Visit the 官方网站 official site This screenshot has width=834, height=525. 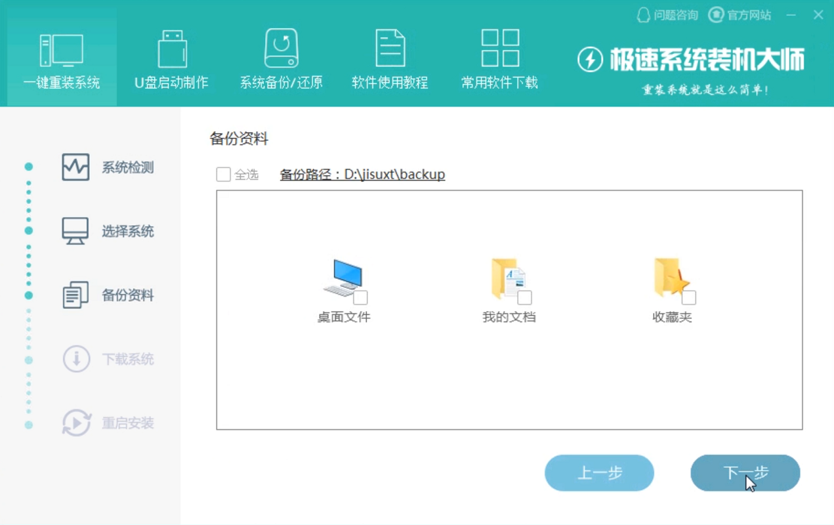(x=740, y=14)
